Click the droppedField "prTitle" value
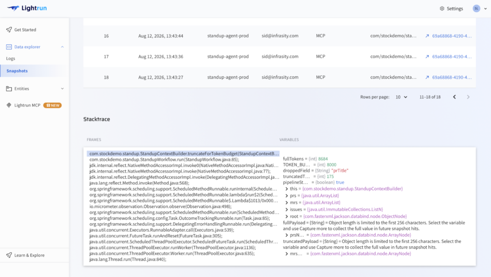The height and width of the screenshot is (277, 491). pos(340,171)
